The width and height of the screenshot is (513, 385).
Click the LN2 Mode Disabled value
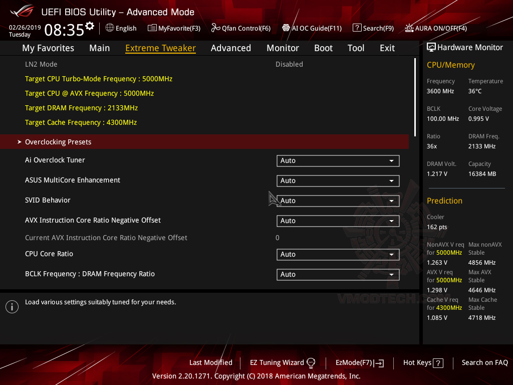click(289, 64)
